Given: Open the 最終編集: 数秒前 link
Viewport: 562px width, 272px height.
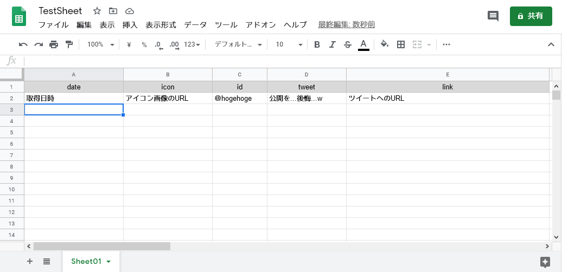Looking at the screenshot, I should (x=346, y=25).
